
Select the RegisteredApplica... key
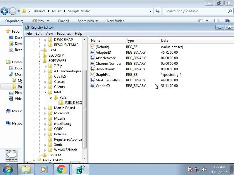pyautogui.click(x=68, y=139)
